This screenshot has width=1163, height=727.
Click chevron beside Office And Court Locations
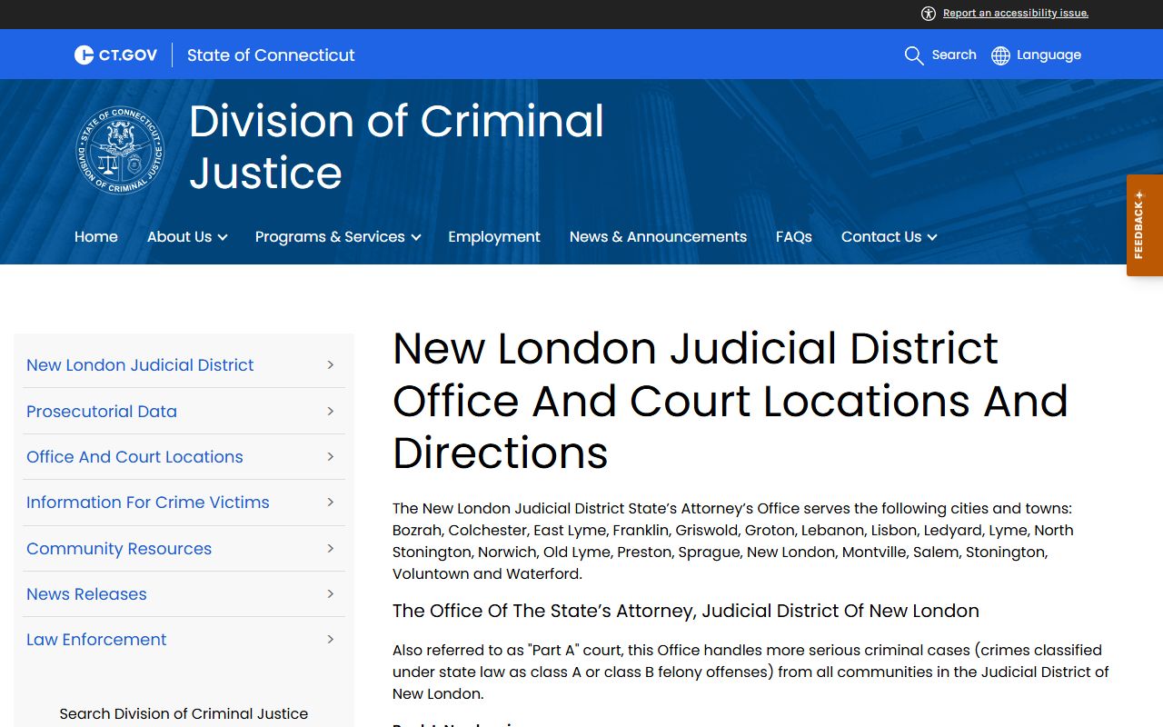pos(331,457)
